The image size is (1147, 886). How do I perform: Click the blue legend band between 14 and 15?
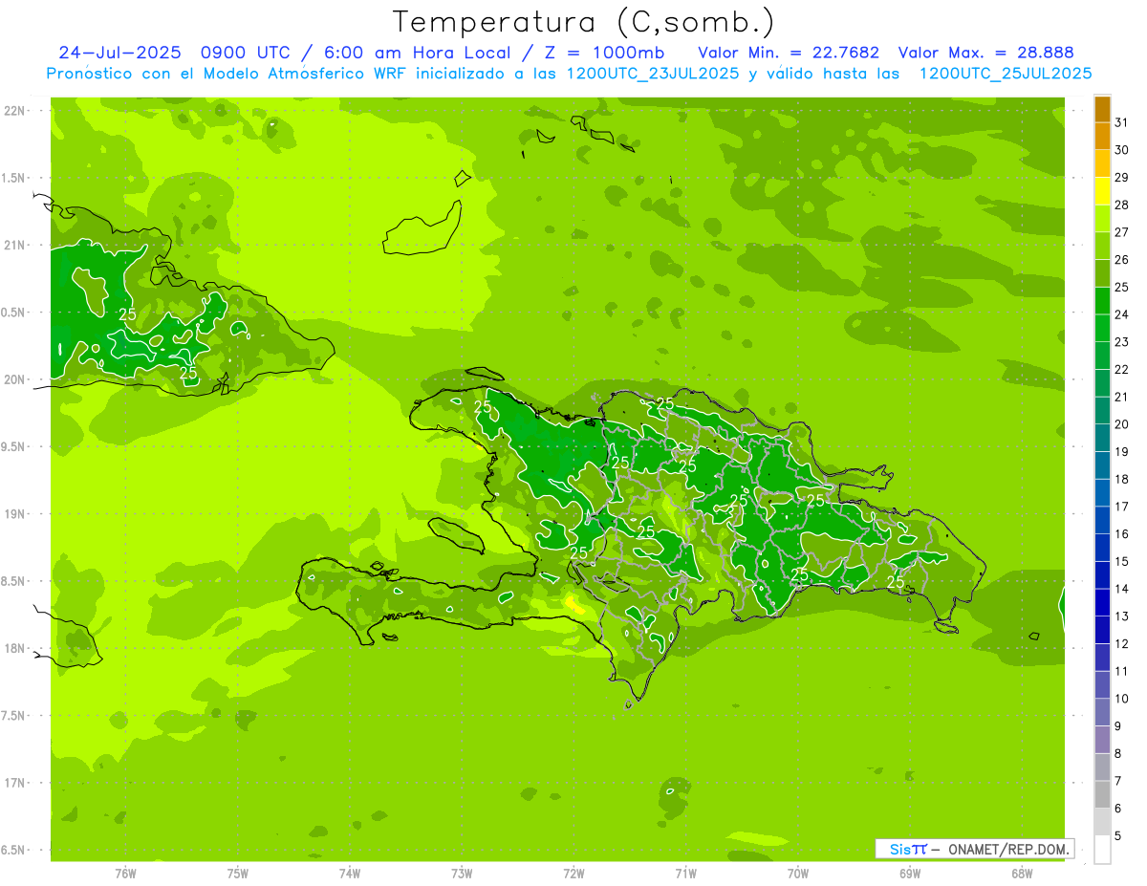(1102, 574)
